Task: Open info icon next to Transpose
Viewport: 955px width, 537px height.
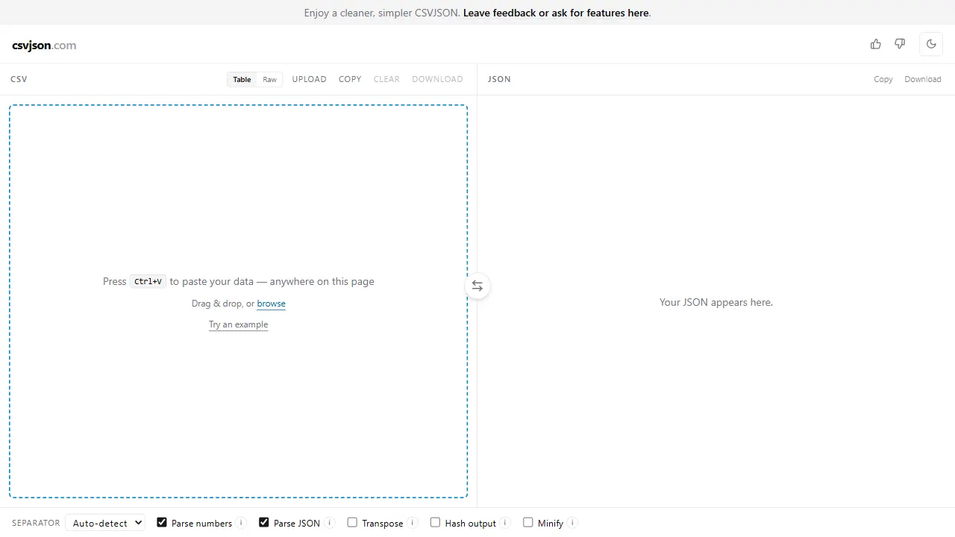Action: (413, 523)
